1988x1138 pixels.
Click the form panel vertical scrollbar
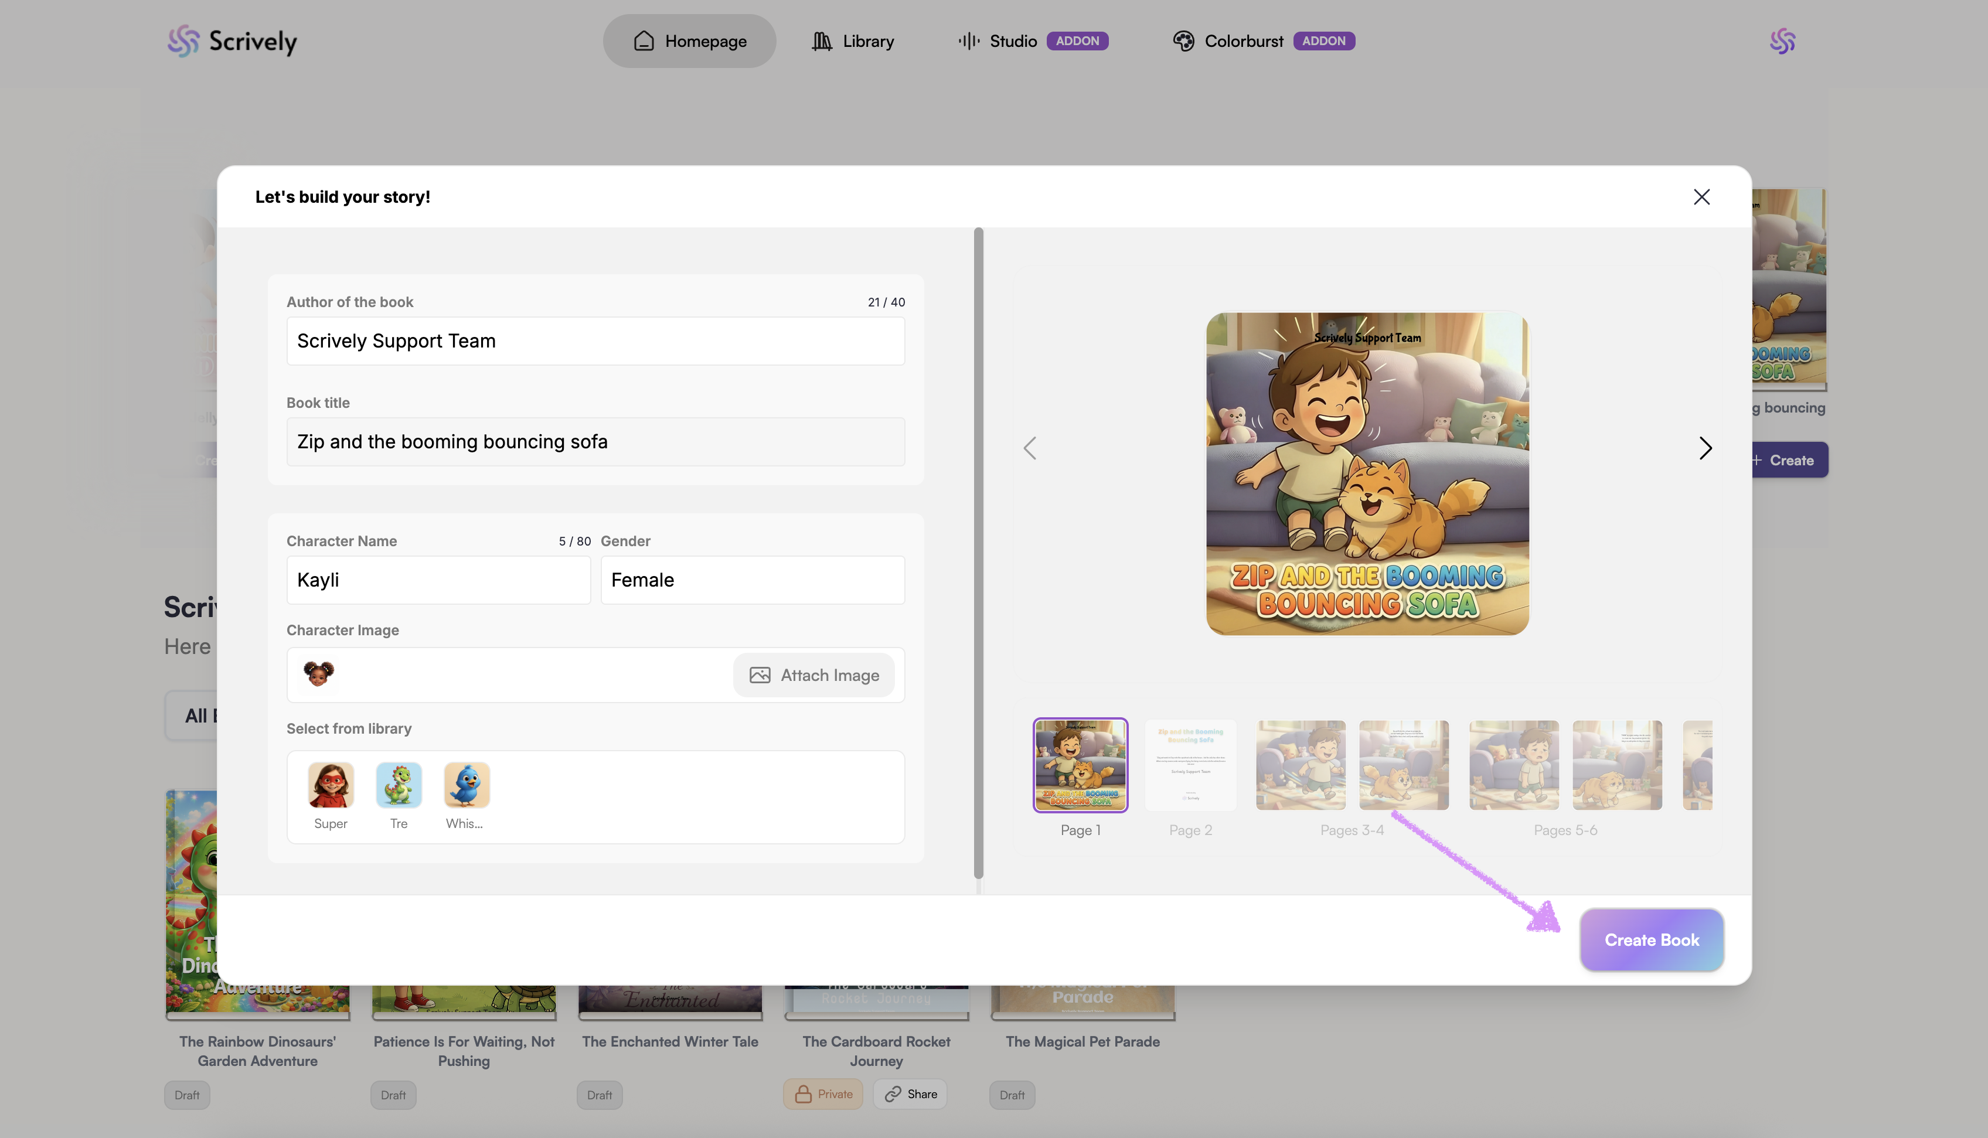pos(978,552)
